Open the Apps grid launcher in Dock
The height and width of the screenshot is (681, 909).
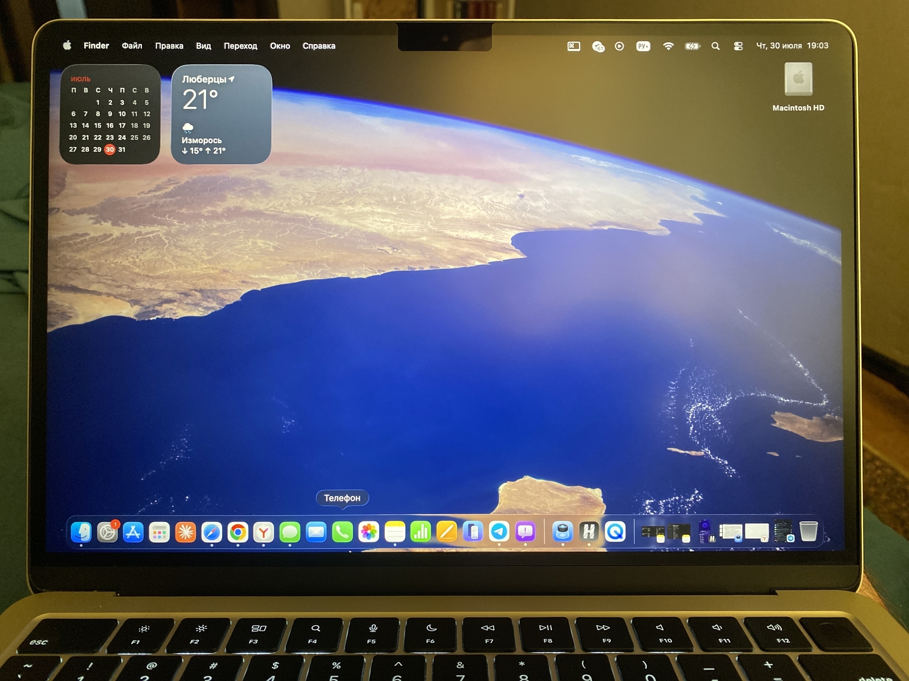160,532
